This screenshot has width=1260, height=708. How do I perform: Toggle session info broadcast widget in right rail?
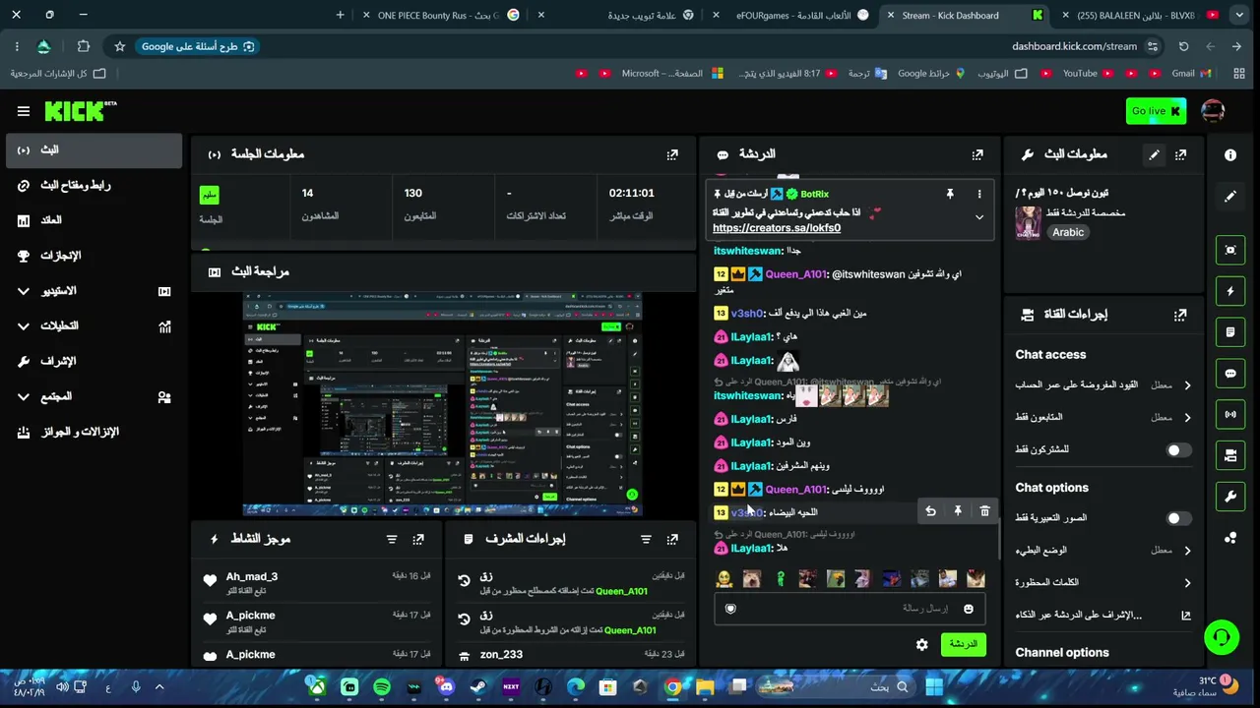(1230, 415)
